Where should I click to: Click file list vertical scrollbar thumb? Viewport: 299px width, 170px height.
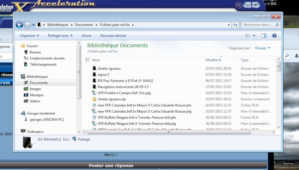[278, 66]
